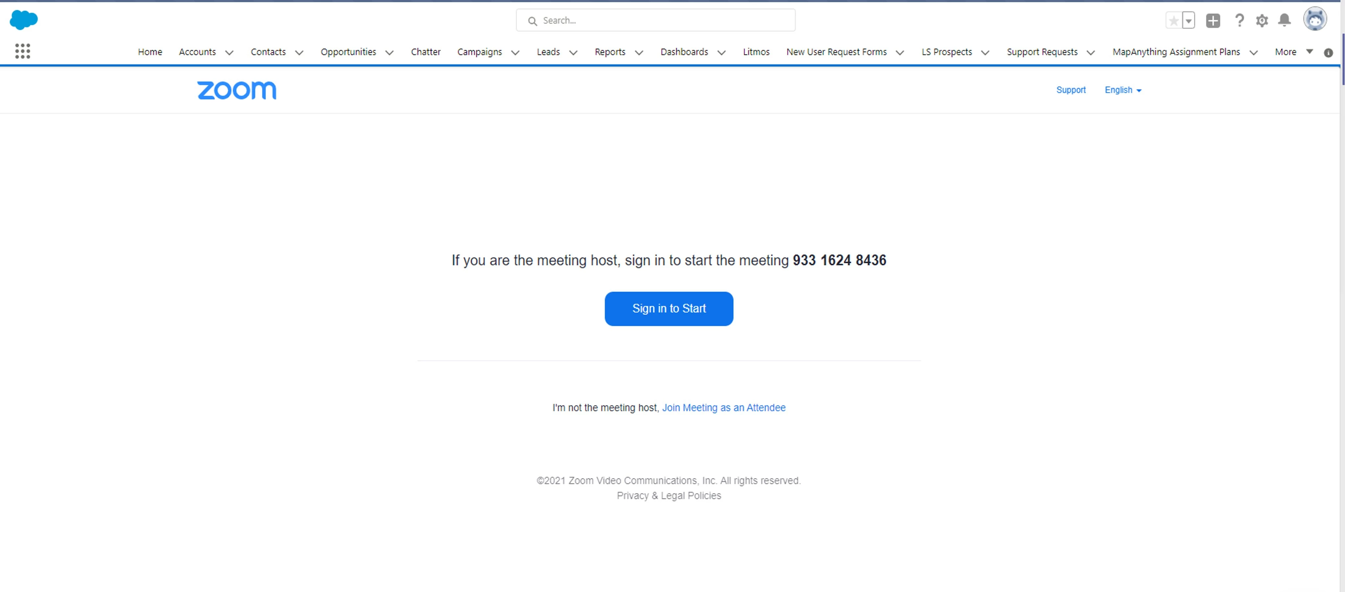Open the App Launcher grid icon
This screenshot has width=1345, height=592.
coord(22,51)
